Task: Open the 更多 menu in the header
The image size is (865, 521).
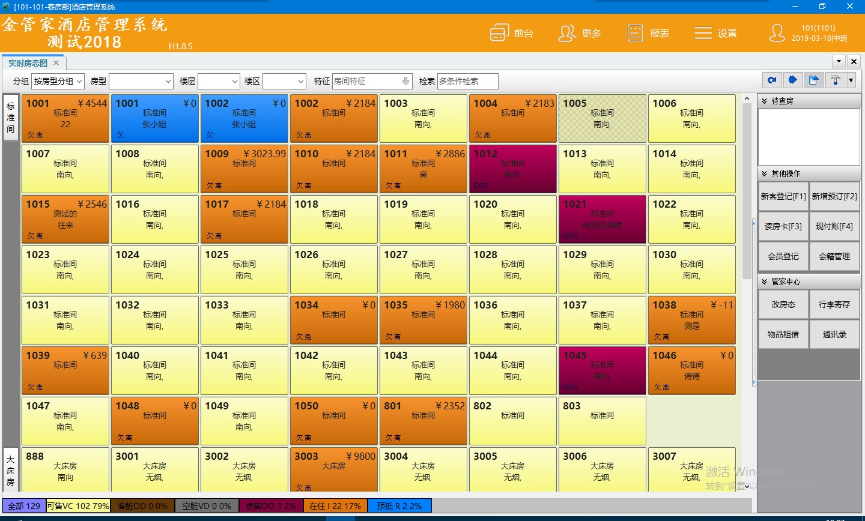Action: (580, 33)
